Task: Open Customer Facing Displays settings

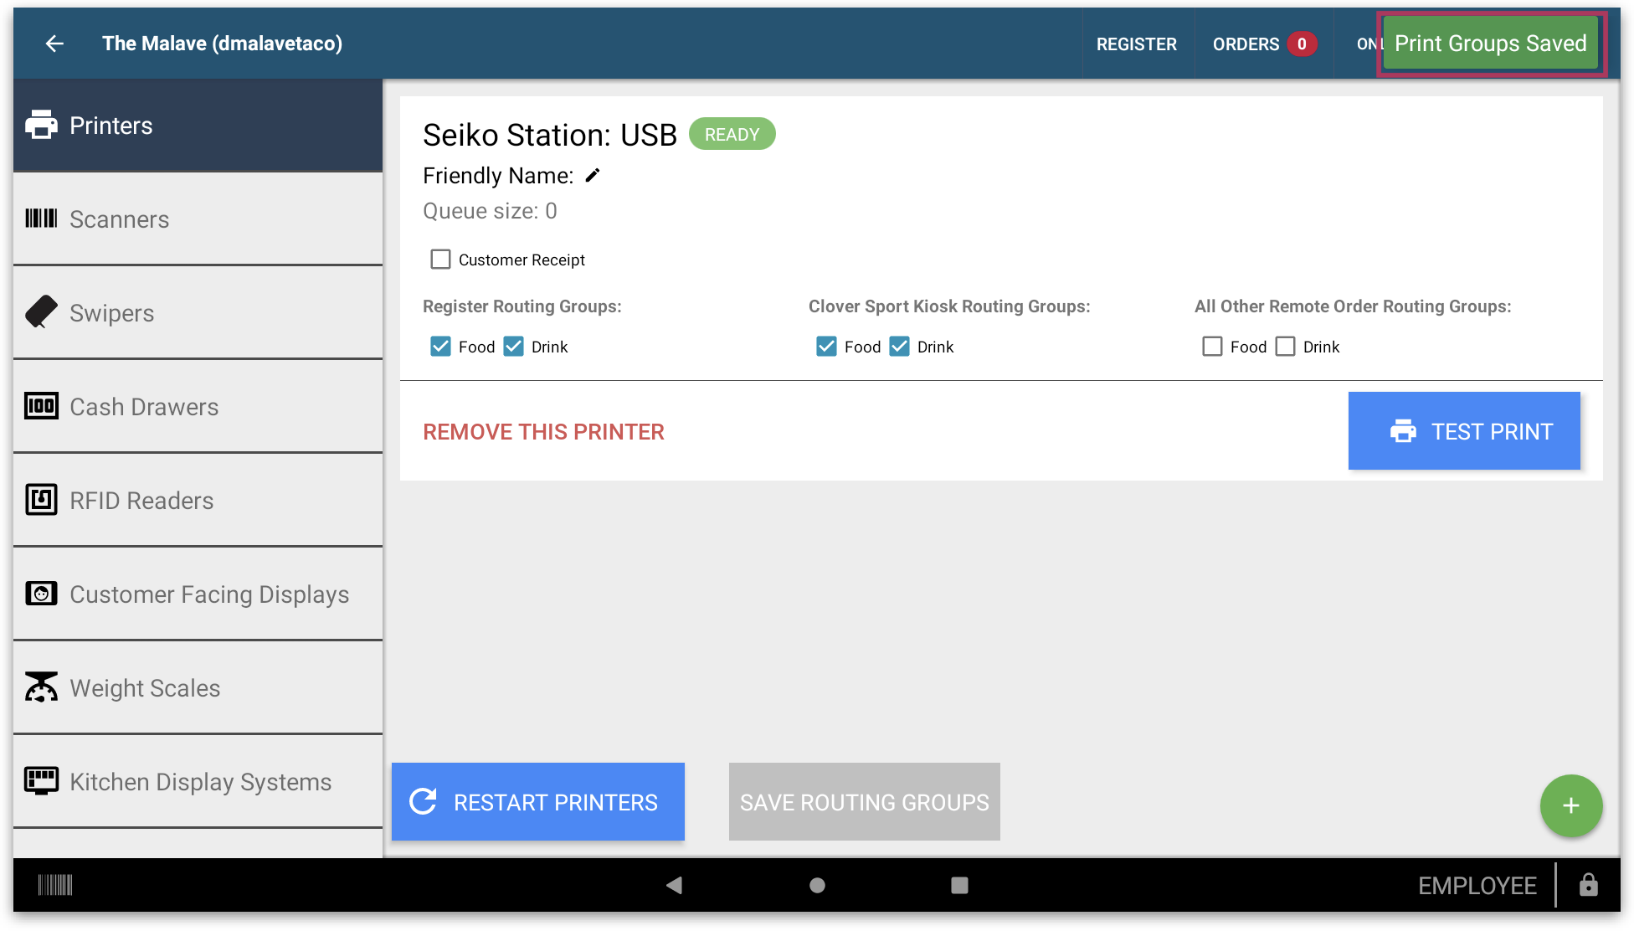Action: [42, 594]
